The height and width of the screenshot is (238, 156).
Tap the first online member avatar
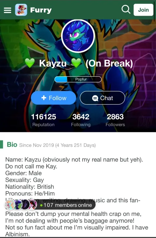[10, 205]
